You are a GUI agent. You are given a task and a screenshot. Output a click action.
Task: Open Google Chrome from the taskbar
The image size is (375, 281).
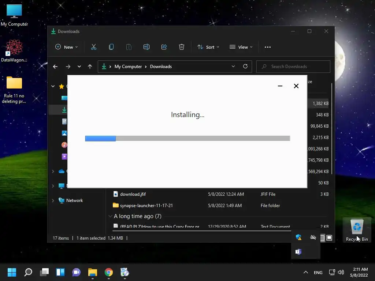[x=108, y=272]
